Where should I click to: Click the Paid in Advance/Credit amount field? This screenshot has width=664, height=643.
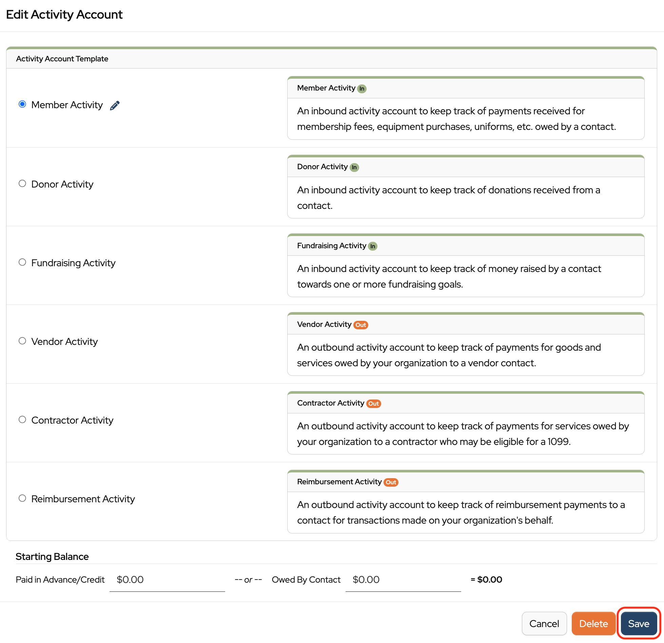click(x=167, y=580)
